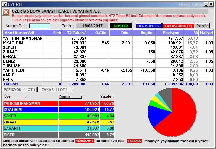Click cyan GARANTI legend bar
Viewport: 216px width, 149px height.
(x=31, y=128)
